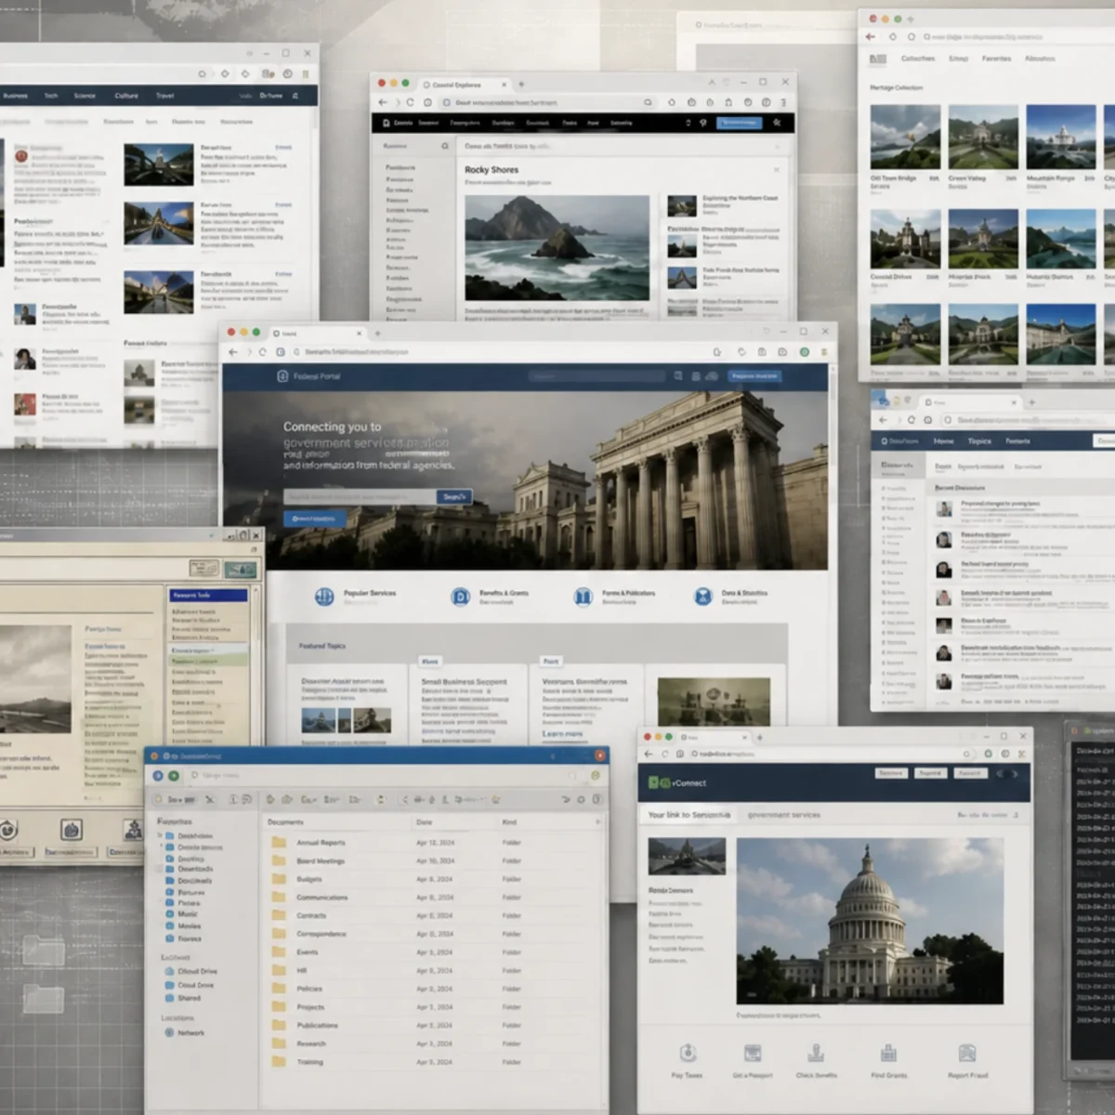Click the Search button on Federal Portal hero
This screenshot has height=1115, width=1115.
(x=454, y=497)
